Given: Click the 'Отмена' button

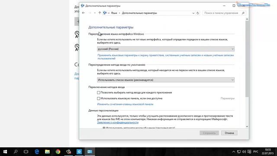Looking at the screenshot, I should [229, 133].
